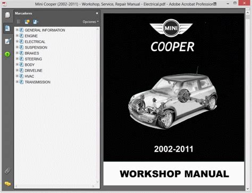The width and height of the screenshot is (252, 193).
Task: Open the Opciones dropdown menu
Action: pos(90,22)
